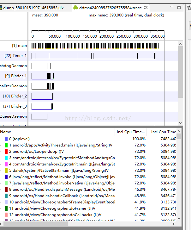The height and width of the screenshot is (230, 191).
Task: Click the profile table scroll down arrow
Action: [179, 219]
